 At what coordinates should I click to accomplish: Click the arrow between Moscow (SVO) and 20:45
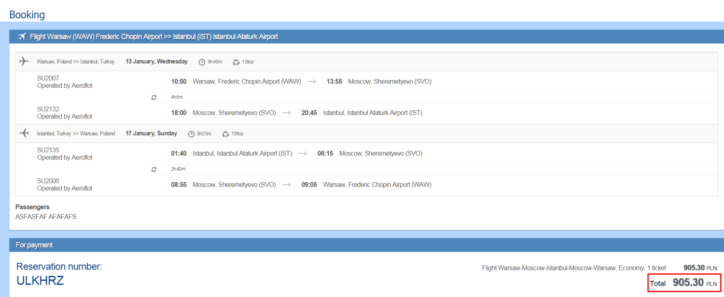point(287,113)
